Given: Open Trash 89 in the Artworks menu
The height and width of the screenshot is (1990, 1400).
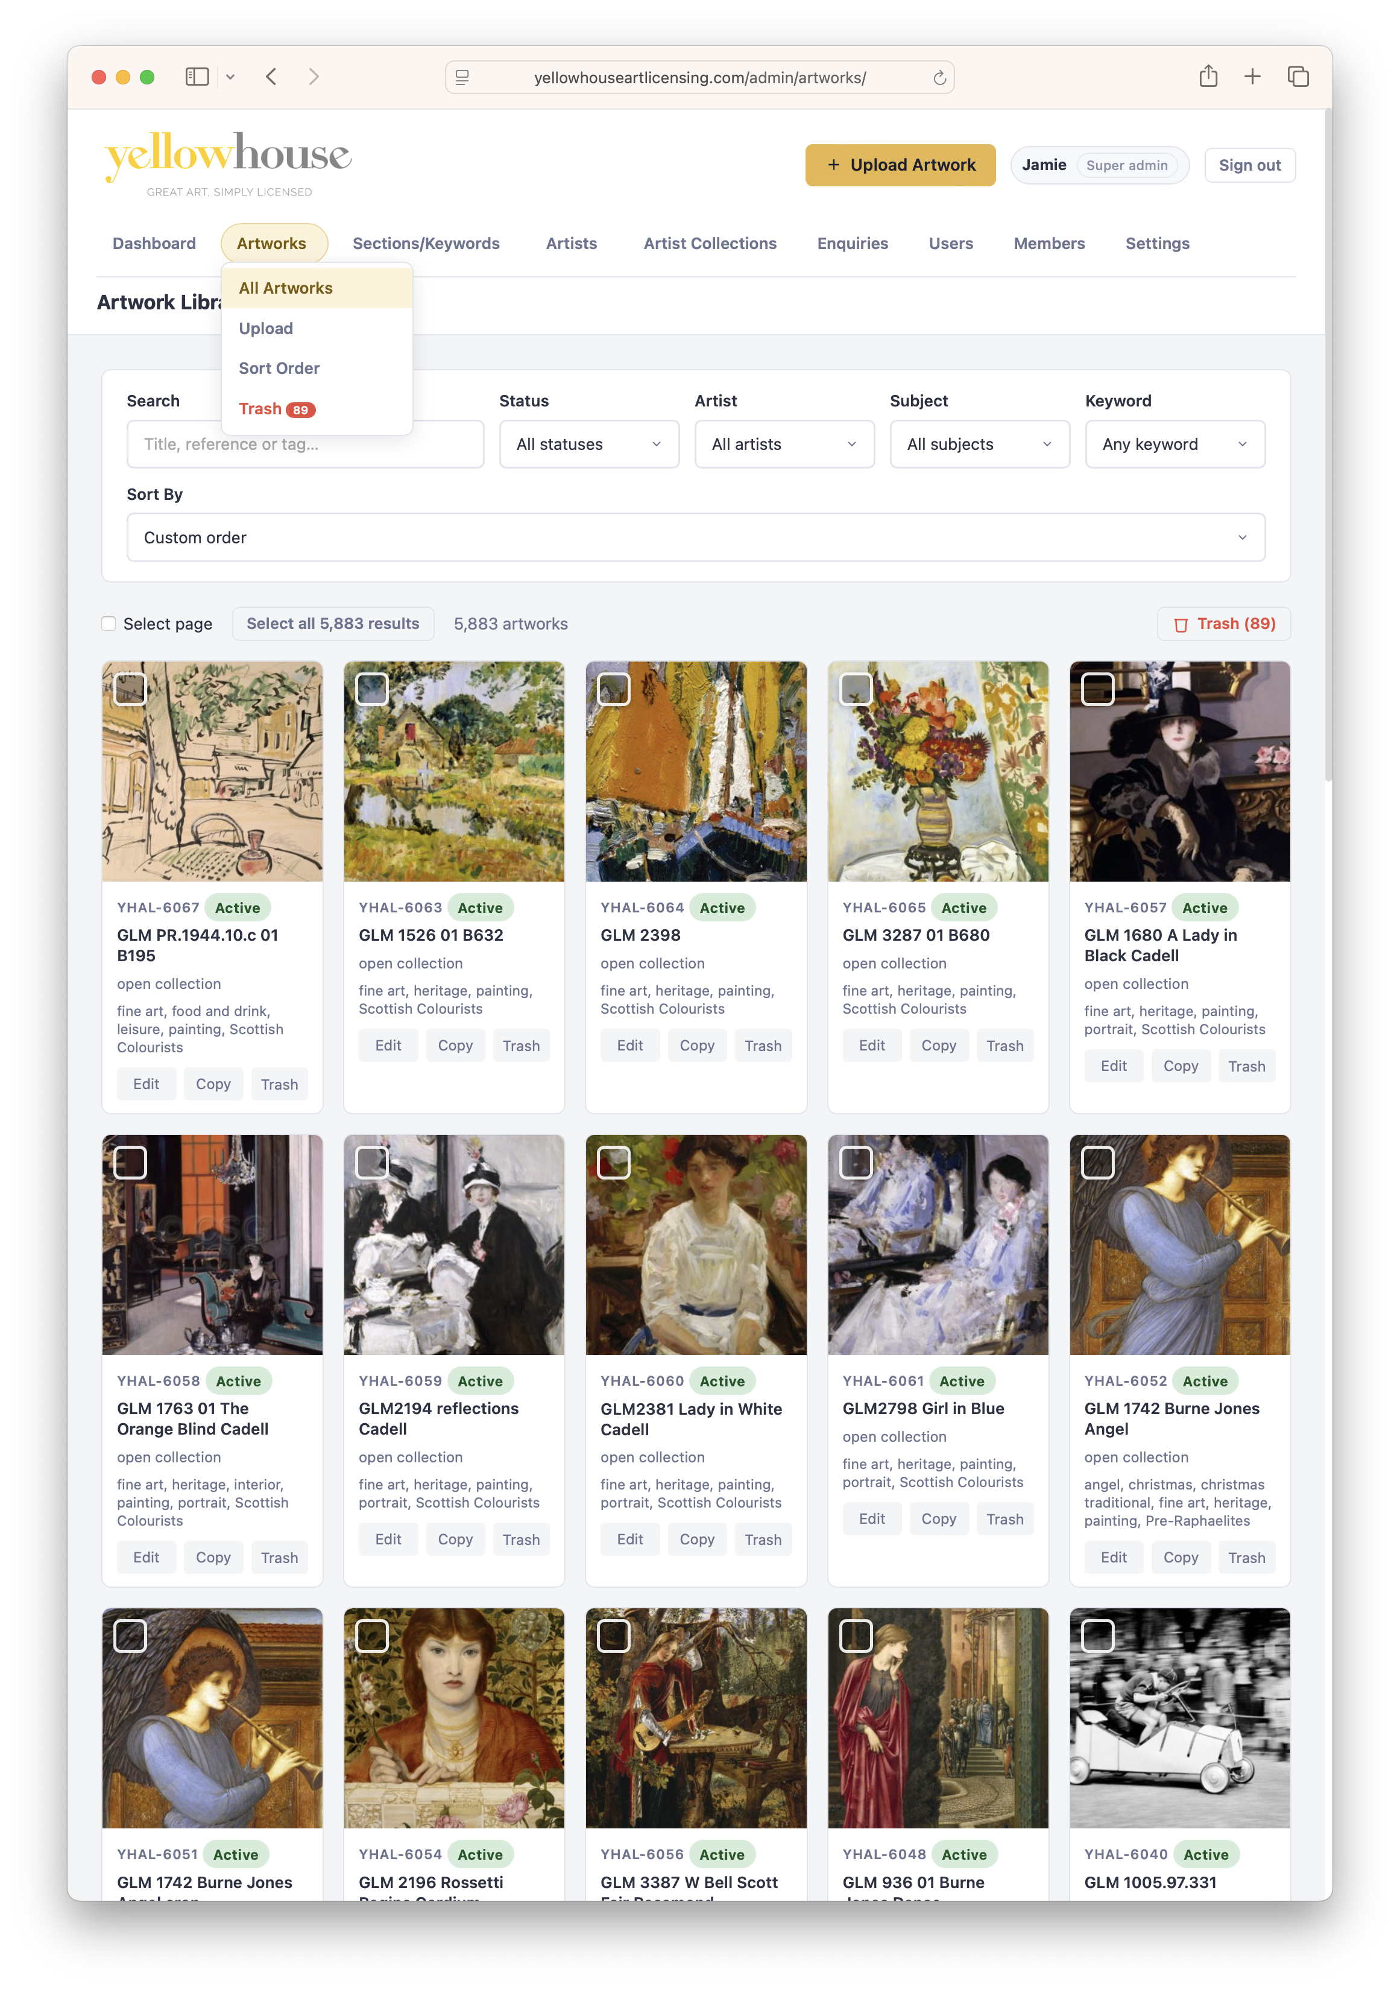Looking at the screenshot, I should coord(317,409).
